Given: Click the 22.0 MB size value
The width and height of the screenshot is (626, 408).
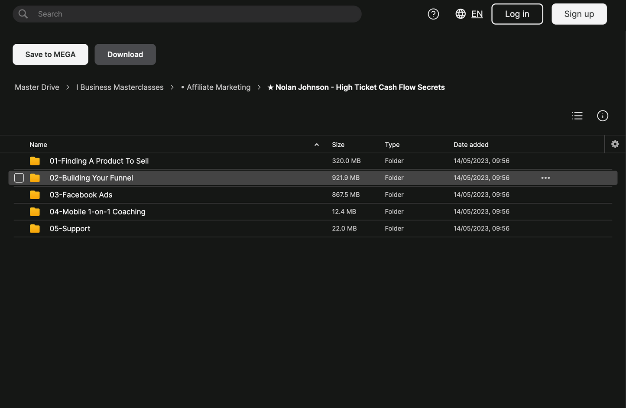Looking at the screenshot, I should [344, 228].
